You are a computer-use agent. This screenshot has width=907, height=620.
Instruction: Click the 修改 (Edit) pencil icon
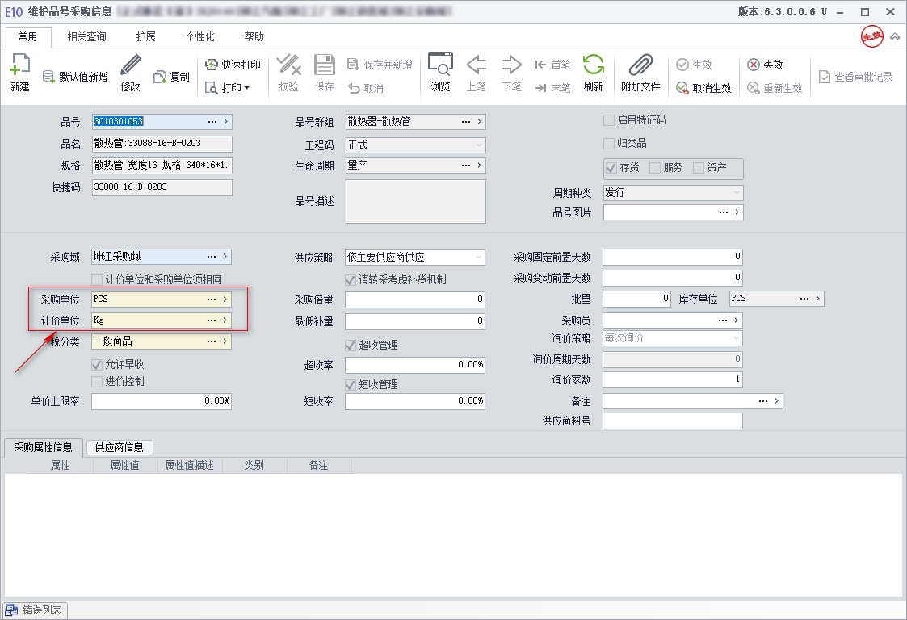pos(131,65)
